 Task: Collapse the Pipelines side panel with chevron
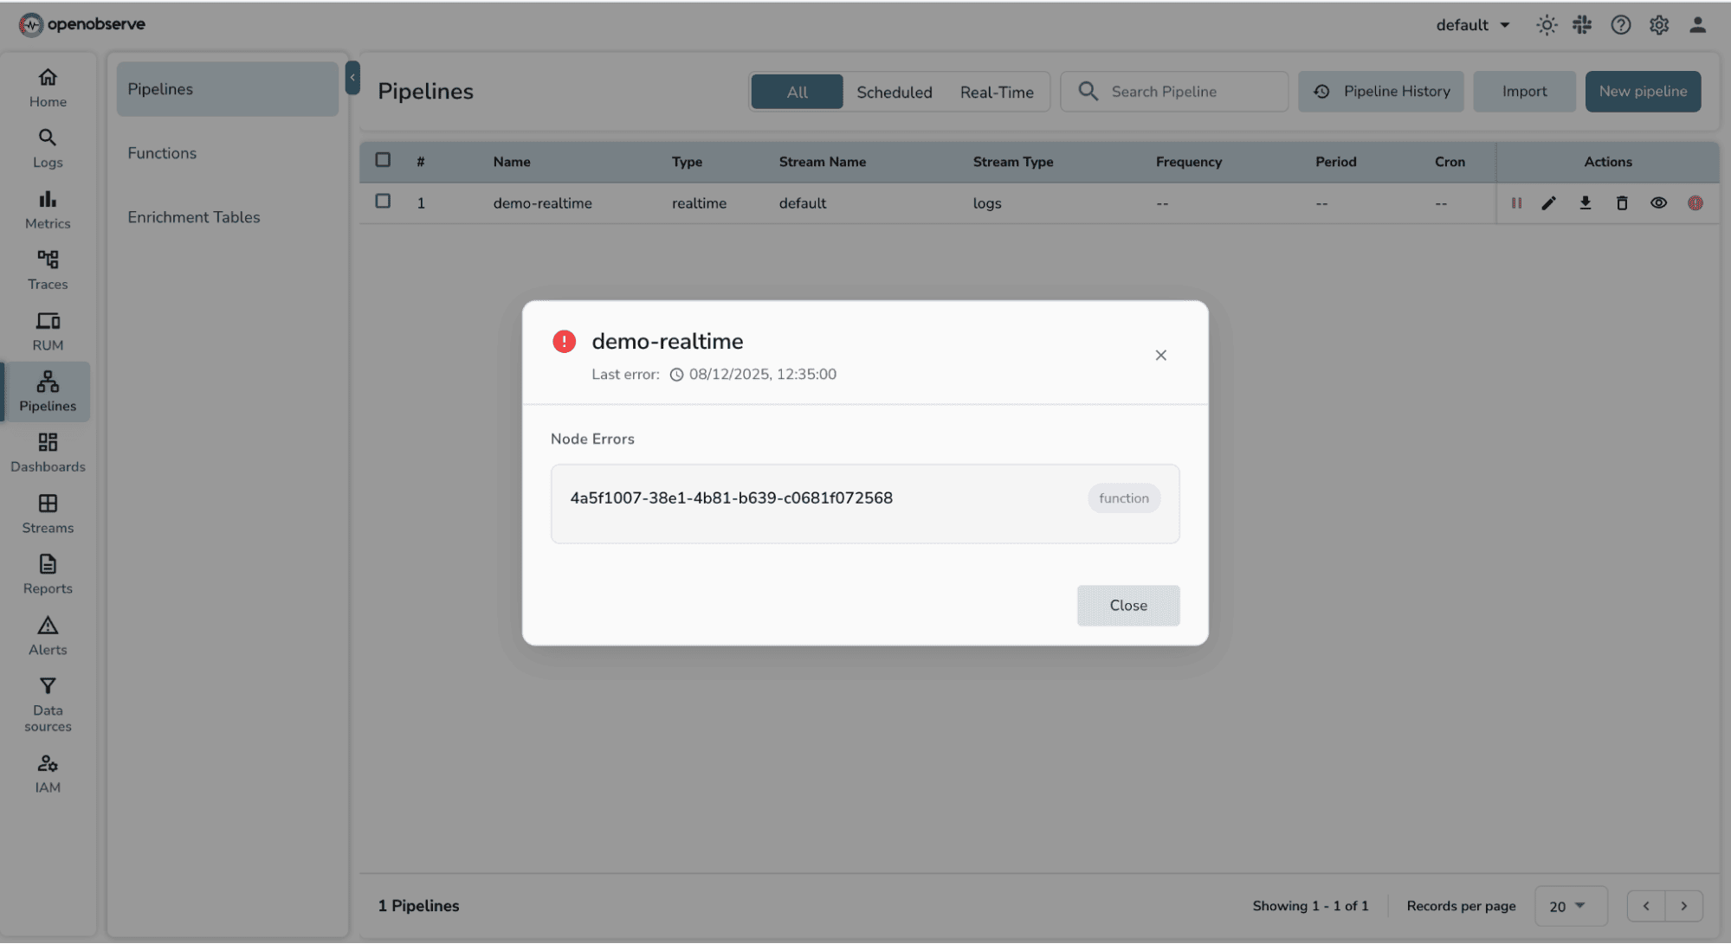pos(352,78)
